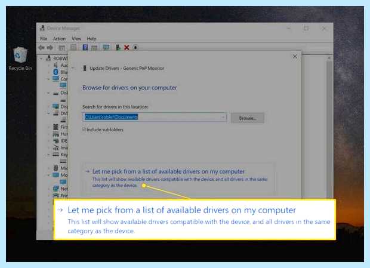Open the View menu
The image size is (370, 268).
click(x=76, y=39)
